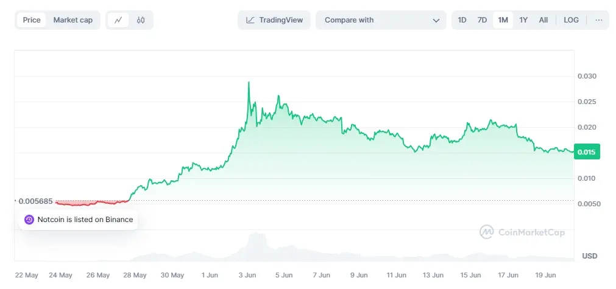Select the 7D time range

coord(482,20)
